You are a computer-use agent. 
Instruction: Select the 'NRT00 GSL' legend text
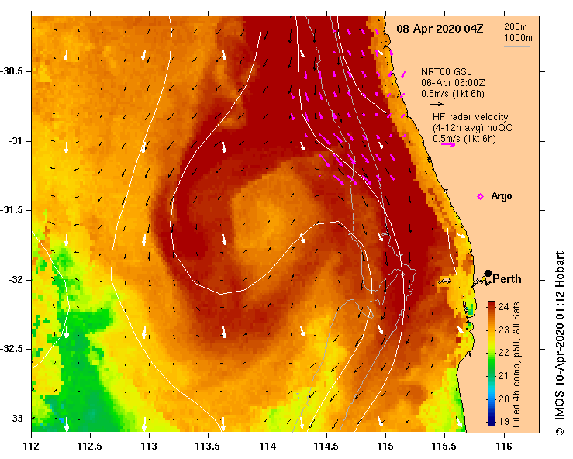[x=446, y=72]
